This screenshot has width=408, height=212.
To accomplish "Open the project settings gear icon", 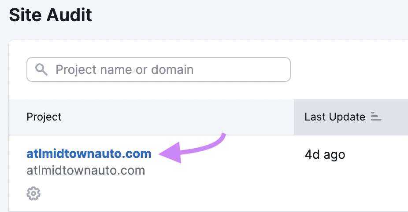I will [x=33, y=194].
